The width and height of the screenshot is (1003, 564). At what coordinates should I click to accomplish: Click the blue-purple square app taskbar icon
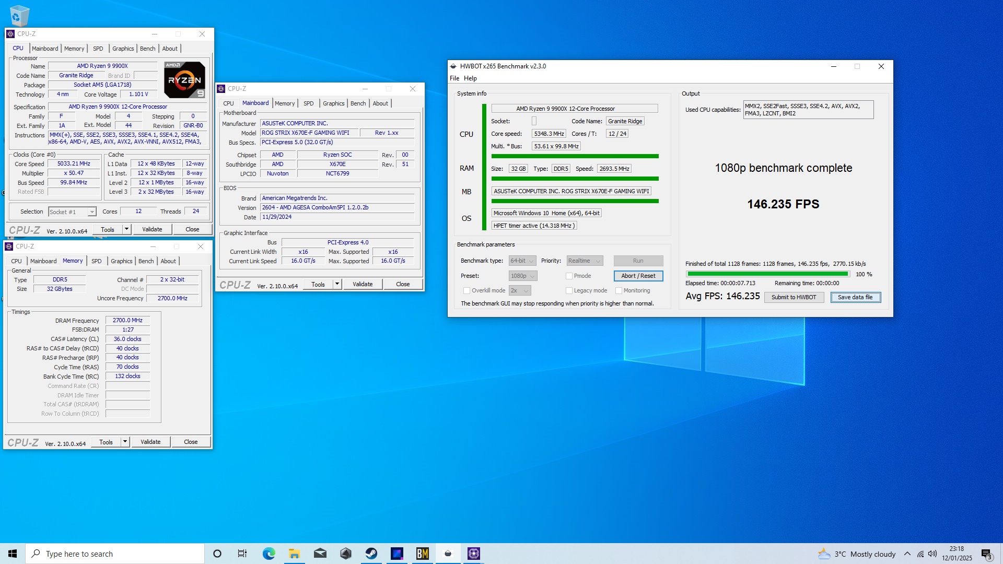[x=397, y=554]
